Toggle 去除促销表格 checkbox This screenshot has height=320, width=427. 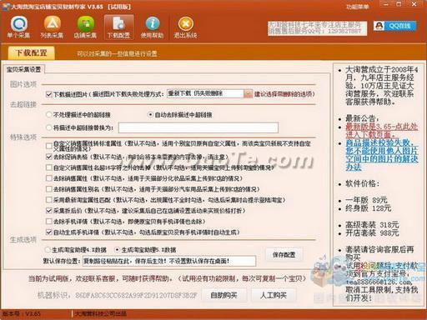coord(49,157)
